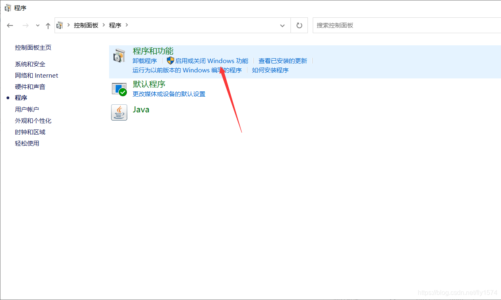
Task: Select 程序 in the breadcrumb path
Action: tap(115, 25)
